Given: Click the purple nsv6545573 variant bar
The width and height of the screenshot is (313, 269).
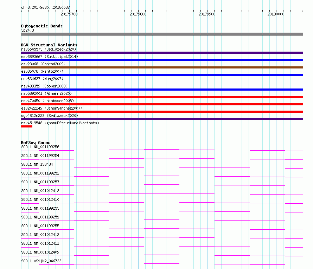Looking at the screenshot, I should click(162, 53).
